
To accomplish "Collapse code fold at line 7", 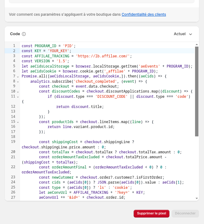I will tap(18, 77).
